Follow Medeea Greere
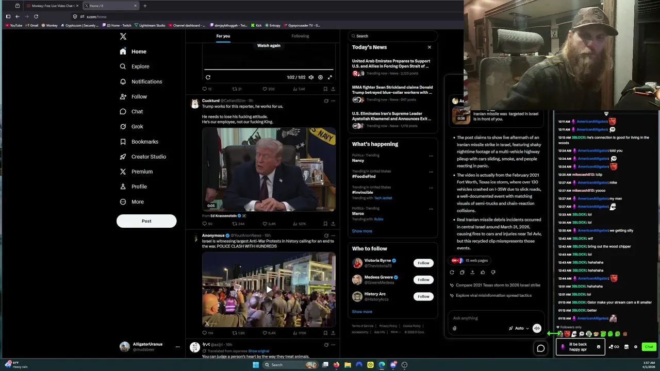660x371 pixels. click(x=423, y=280)
